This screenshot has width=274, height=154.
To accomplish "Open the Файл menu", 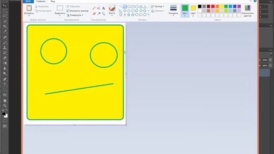I will pos(28,1).
